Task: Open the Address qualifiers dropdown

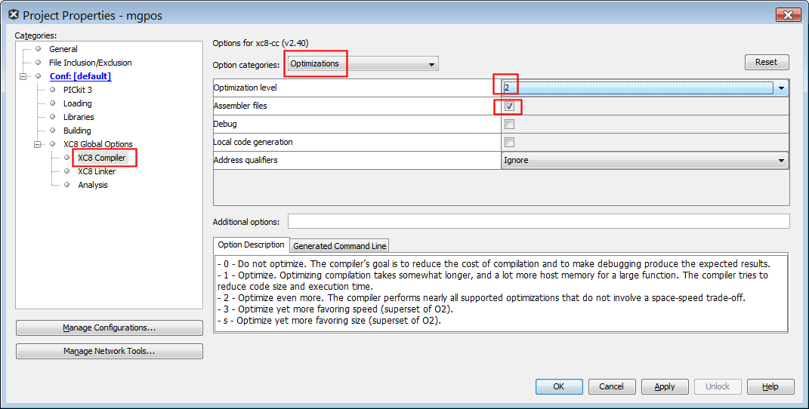Action: coord(781,161)
